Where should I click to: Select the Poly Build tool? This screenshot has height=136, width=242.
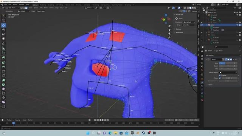click(x=3, y=80)
